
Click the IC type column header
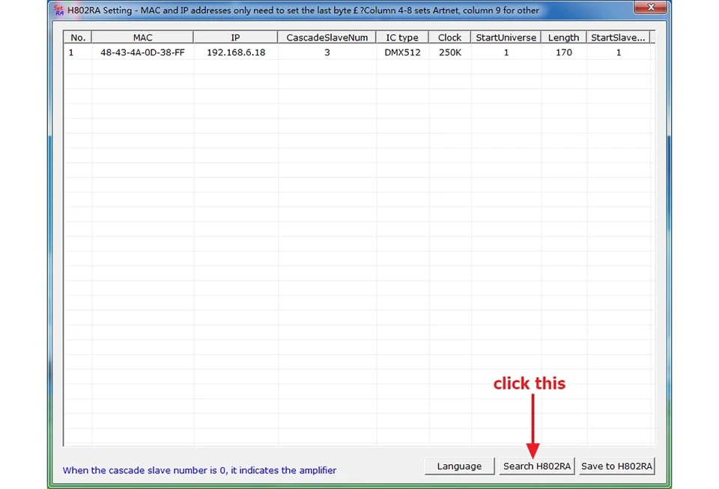pyautogui.click(x=402, y=37)
